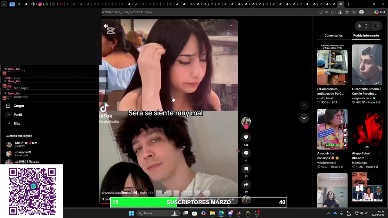Like the video with the heart icon
Viewport: 388px width, 218px height.
click(x=246, y=137)
